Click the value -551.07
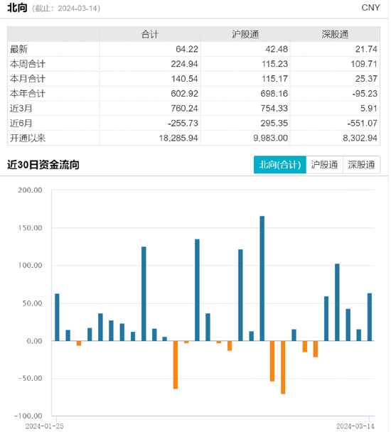 pos(363,123)
